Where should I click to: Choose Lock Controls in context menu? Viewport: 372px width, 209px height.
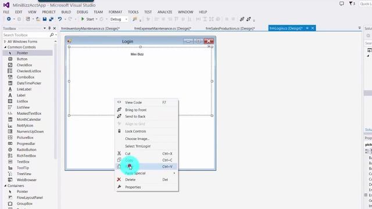146,131
